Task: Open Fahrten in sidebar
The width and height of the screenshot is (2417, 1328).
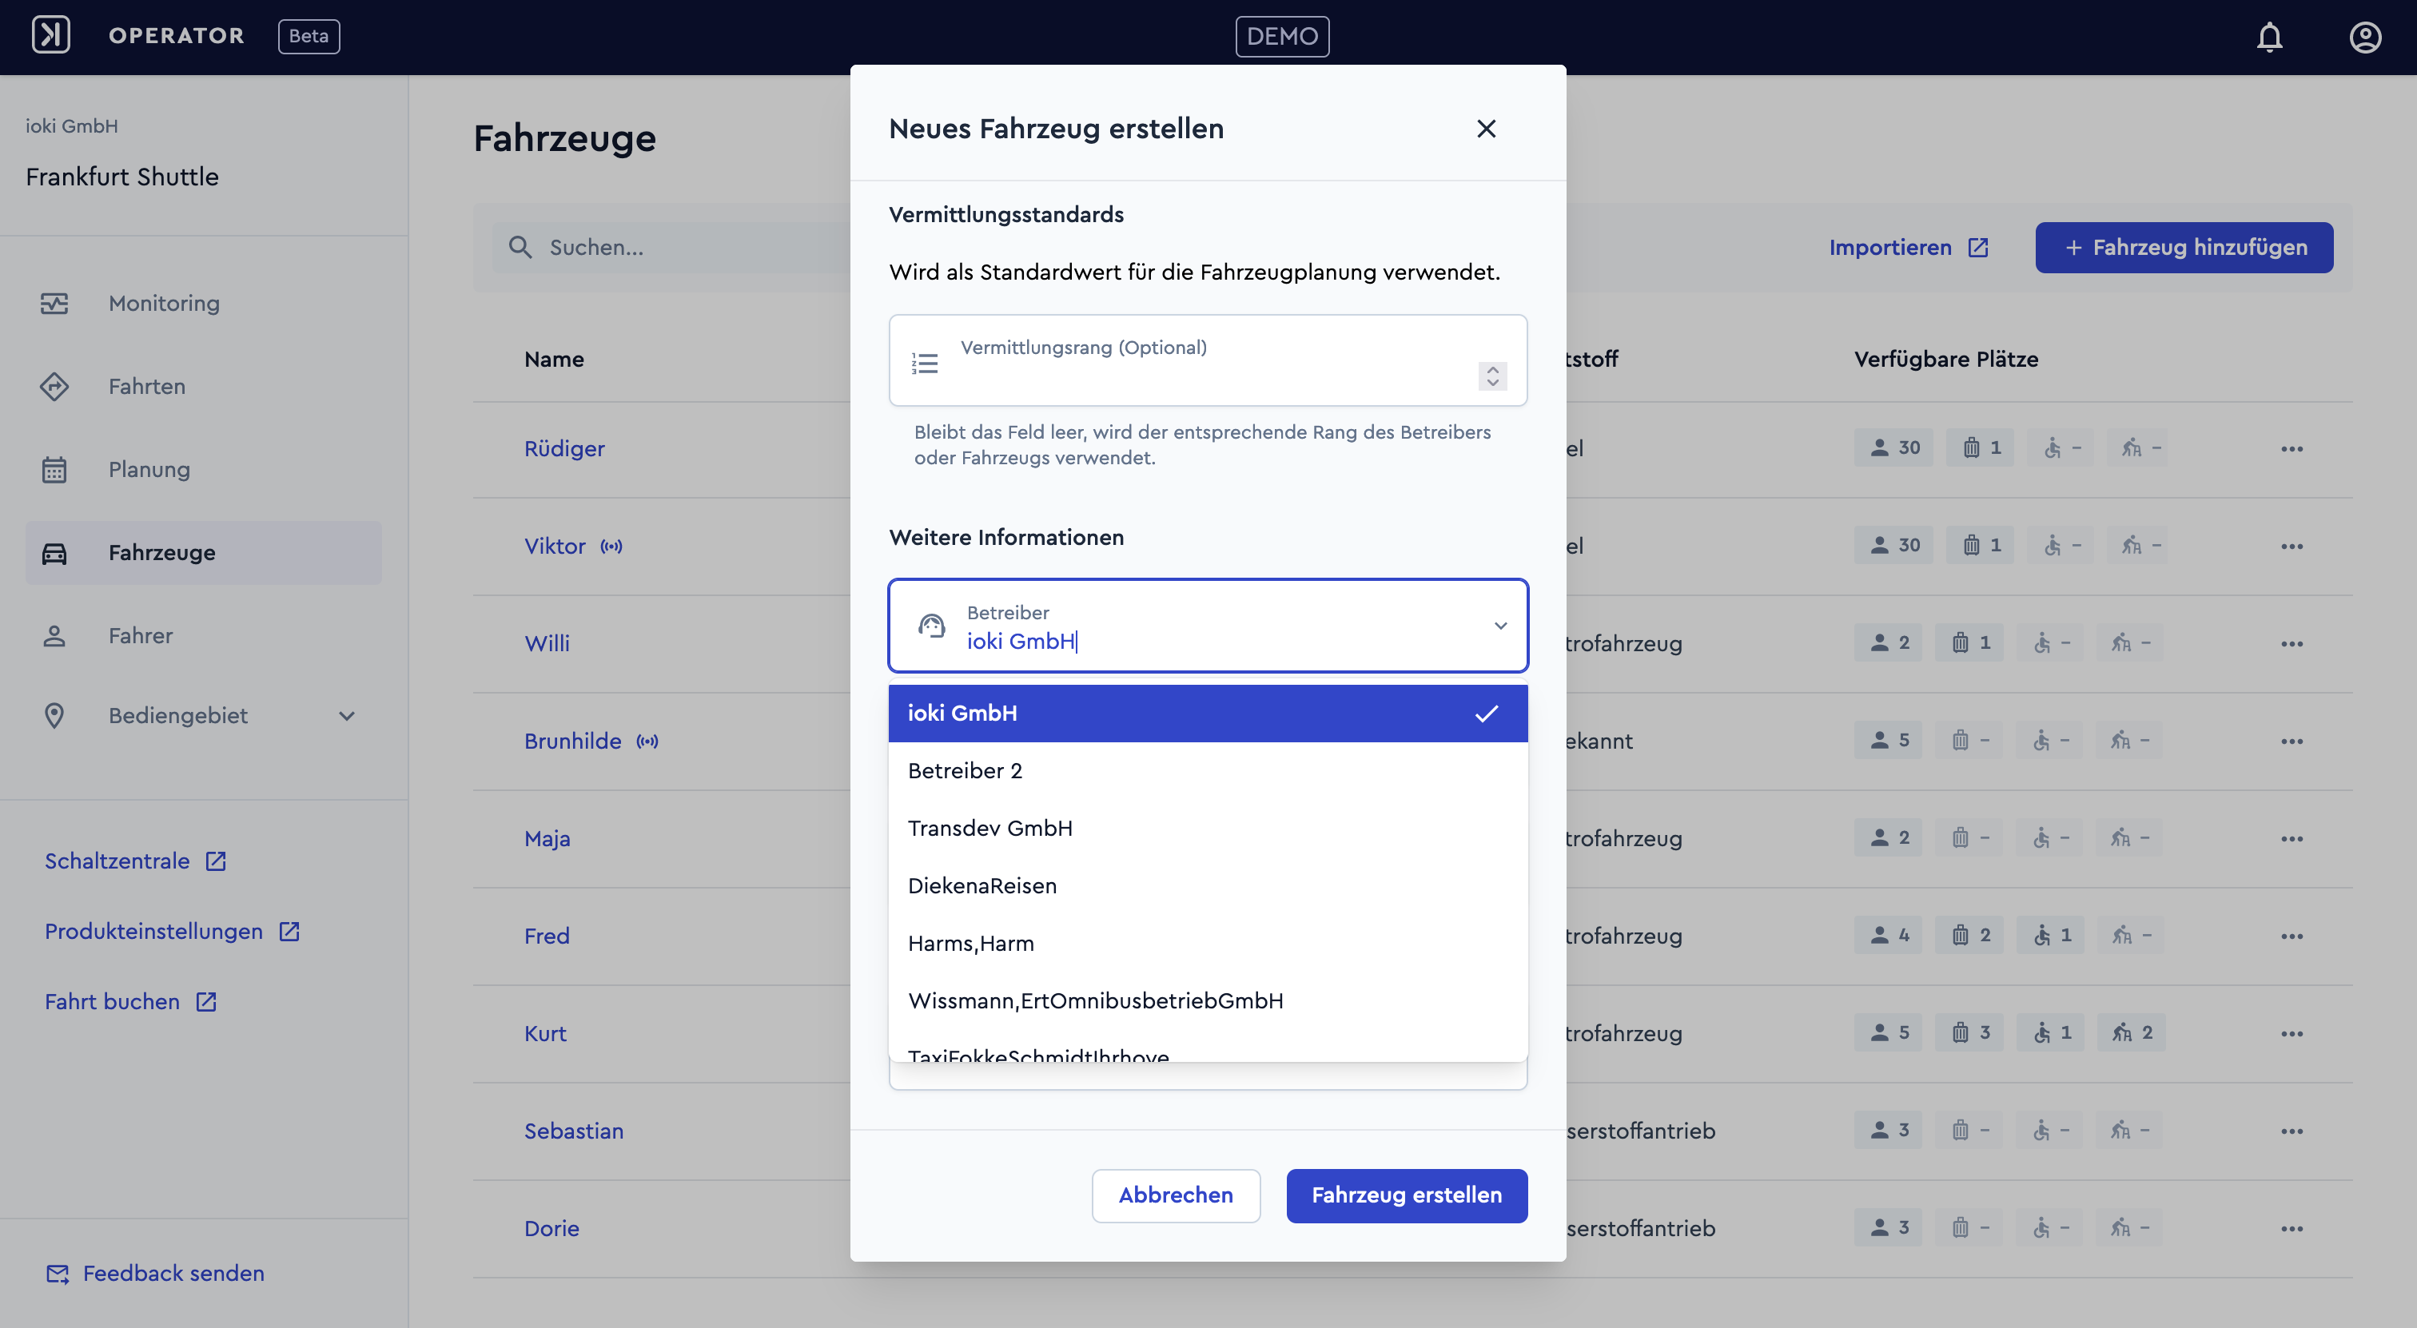Action: pos(204,387)
